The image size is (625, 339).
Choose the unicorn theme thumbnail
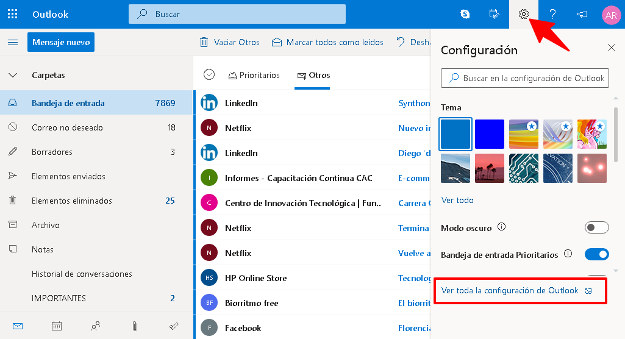(x=592, y=134)
